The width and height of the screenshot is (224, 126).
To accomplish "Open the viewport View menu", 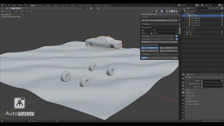I will click(16, 11).
